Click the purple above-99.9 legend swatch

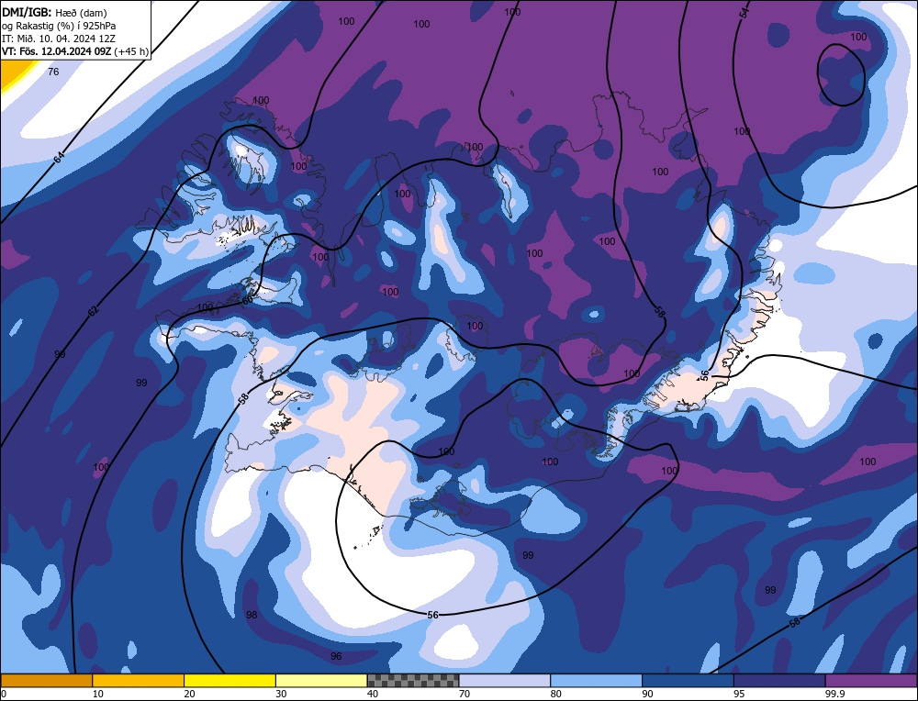(x=871, y=681)
